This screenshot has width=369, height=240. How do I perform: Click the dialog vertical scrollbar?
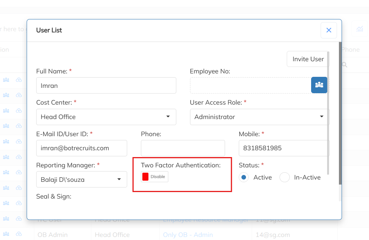tap(340, 114)
